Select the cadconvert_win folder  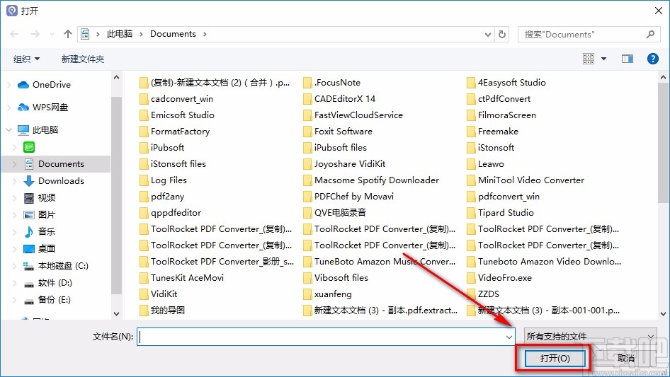point(176,99)
